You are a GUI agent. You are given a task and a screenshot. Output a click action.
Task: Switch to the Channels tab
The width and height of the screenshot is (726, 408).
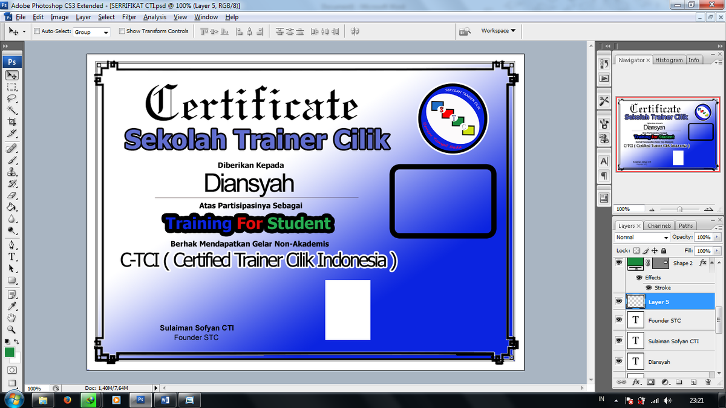[x=659, y=225]
